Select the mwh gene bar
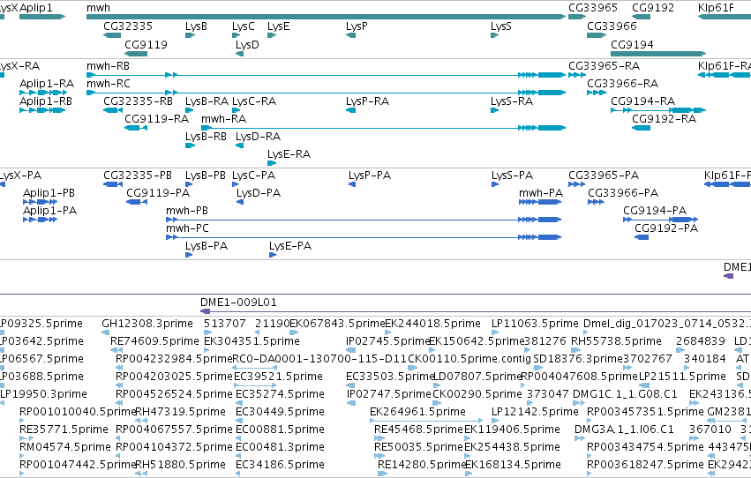Screen dimensions: 751x478 (327, 17)
